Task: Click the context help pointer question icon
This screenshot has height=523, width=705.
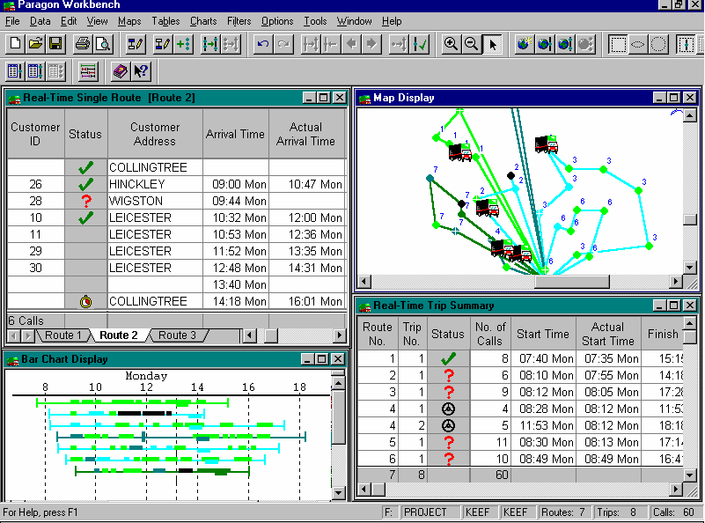Action: click(x=141, y=71)
